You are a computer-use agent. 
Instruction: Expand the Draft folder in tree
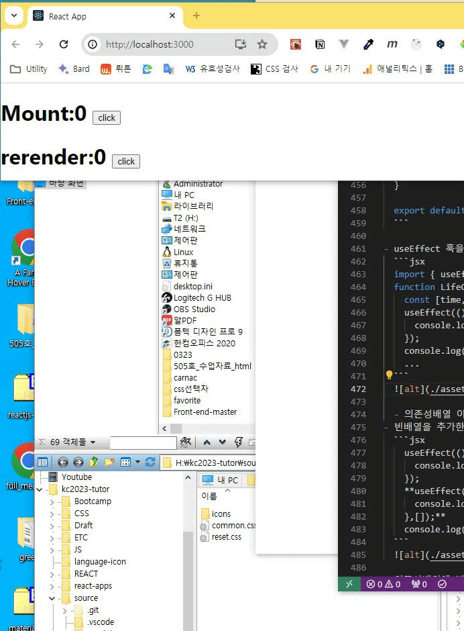(x=52, y=526)
